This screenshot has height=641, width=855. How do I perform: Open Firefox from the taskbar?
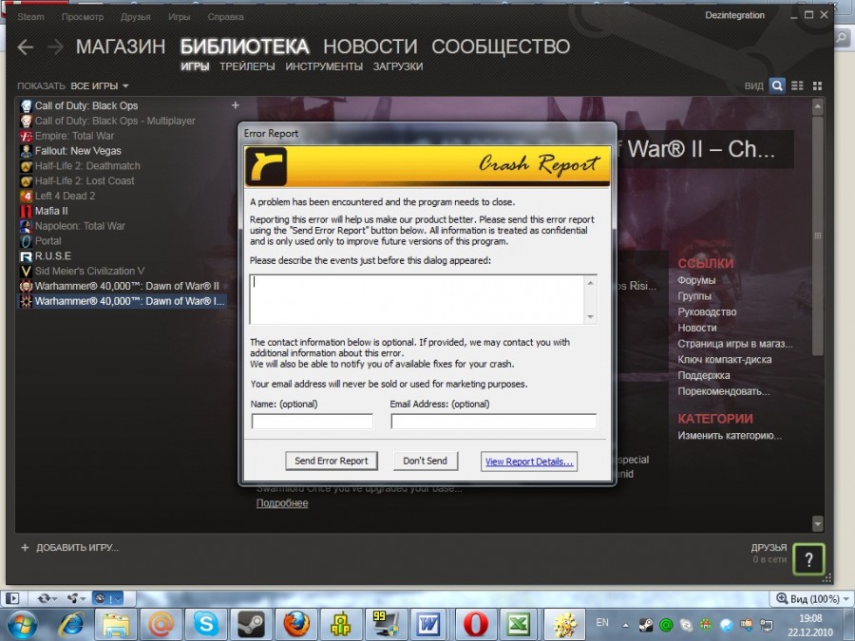[x=296, y=625]
